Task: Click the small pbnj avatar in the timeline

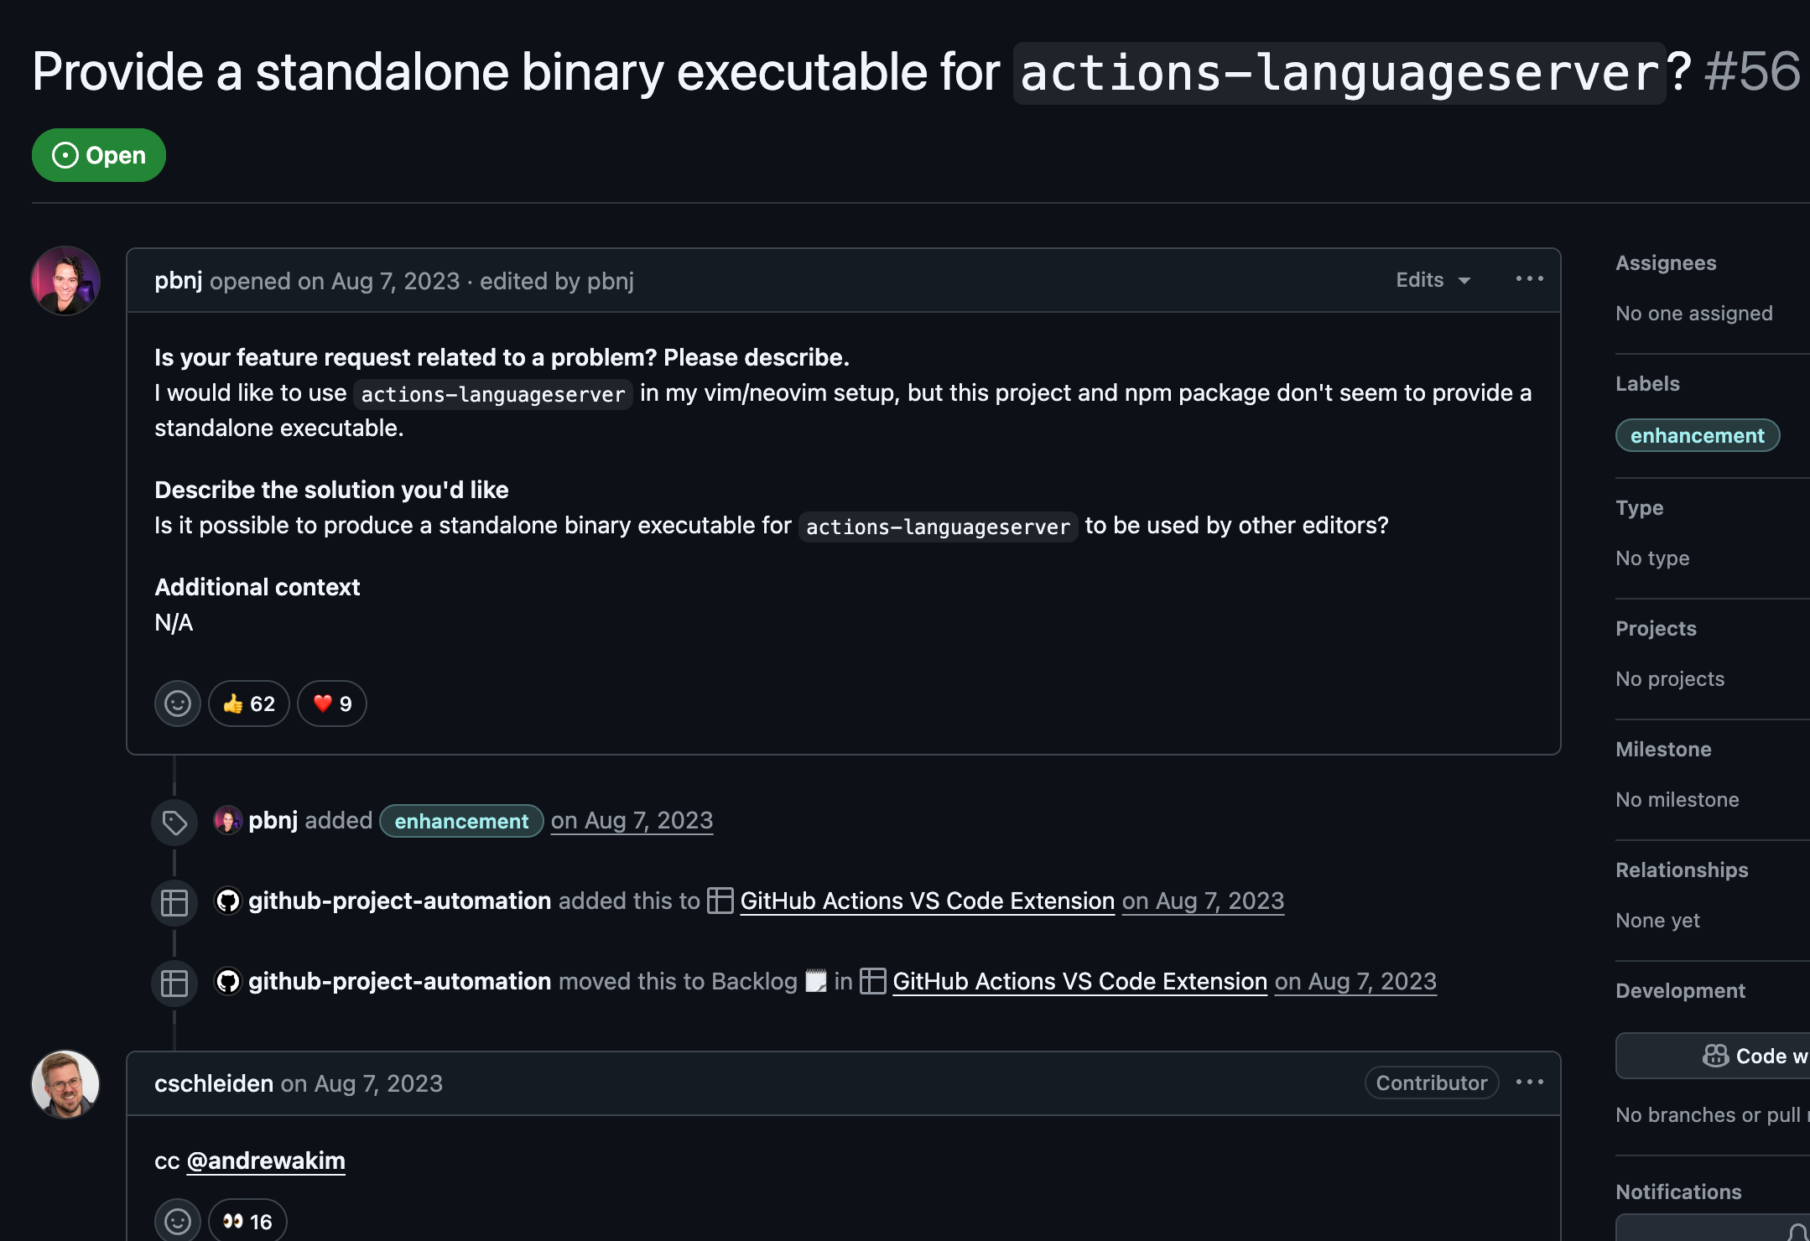Action: click(x=227, y=820)
